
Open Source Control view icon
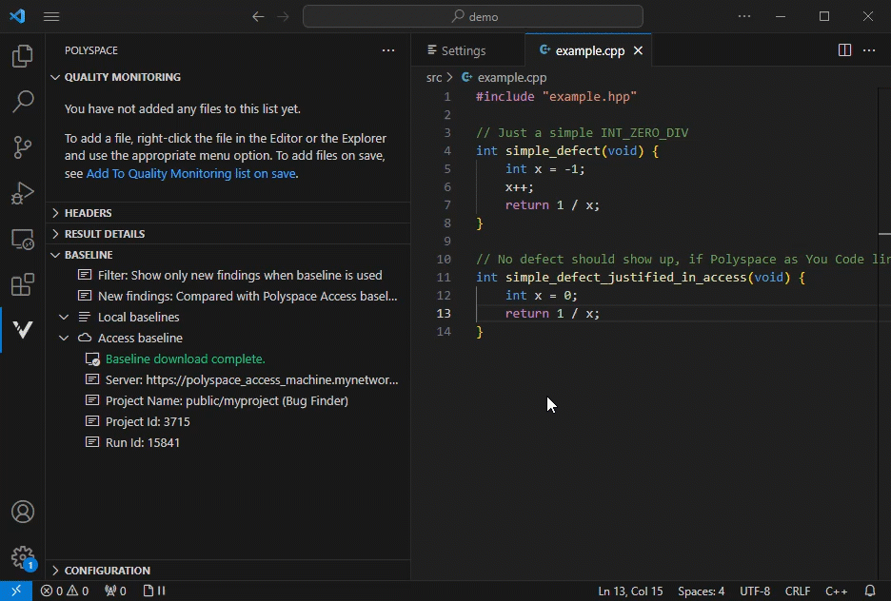[23, 147]
